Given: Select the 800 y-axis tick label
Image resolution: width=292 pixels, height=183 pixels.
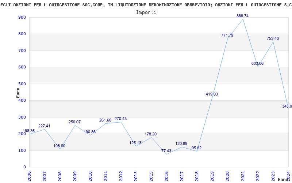Looking at the screenshot, I should tap(22, 34).
